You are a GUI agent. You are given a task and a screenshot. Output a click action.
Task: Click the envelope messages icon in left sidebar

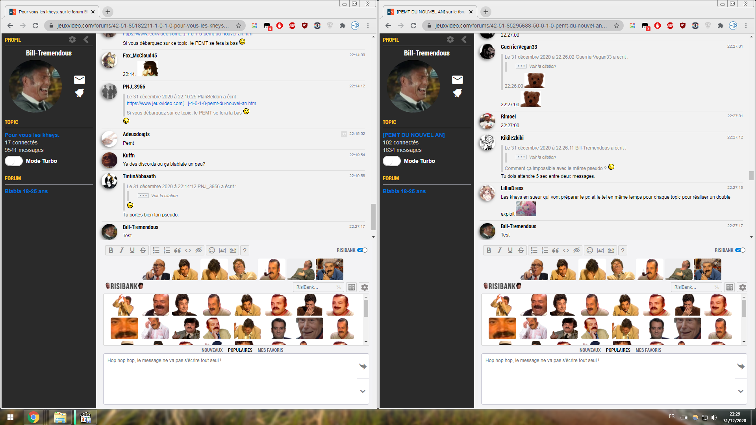pos(79,79)
